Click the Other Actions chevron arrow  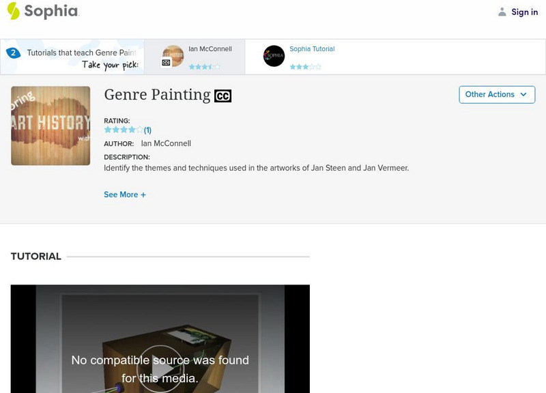click(523, 95)
